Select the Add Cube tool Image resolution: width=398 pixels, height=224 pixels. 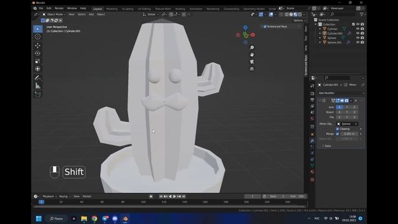pyautogui.click(x=37, y=95)
